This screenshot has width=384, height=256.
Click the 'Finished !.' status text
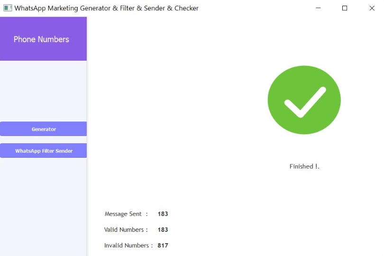click(304, 166)
